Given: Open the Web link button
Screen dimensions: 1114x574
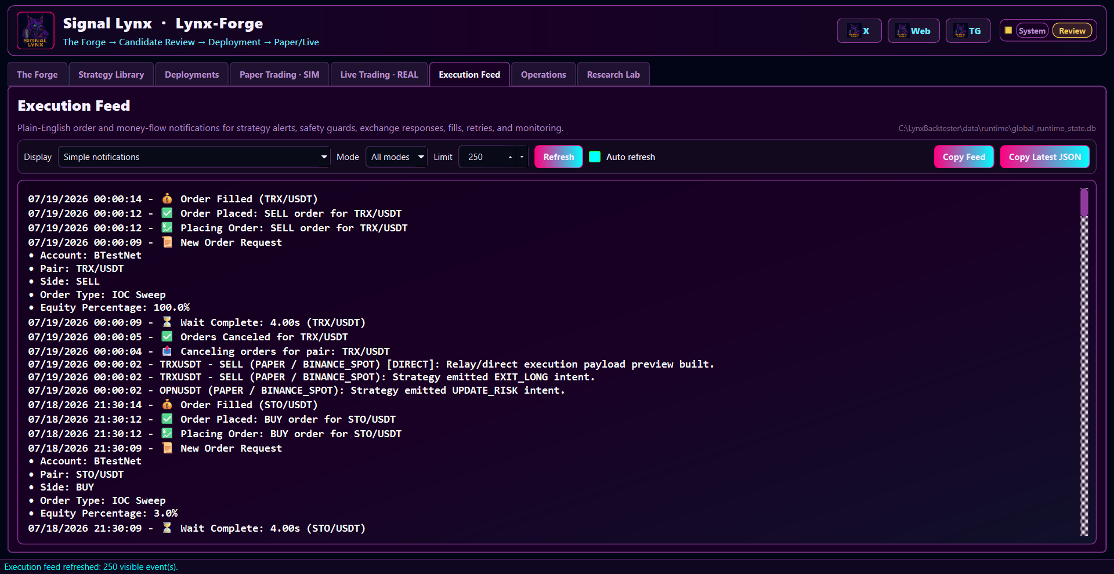Looking at the screenshot, I should pyautogui.click(x=913, y=31).
